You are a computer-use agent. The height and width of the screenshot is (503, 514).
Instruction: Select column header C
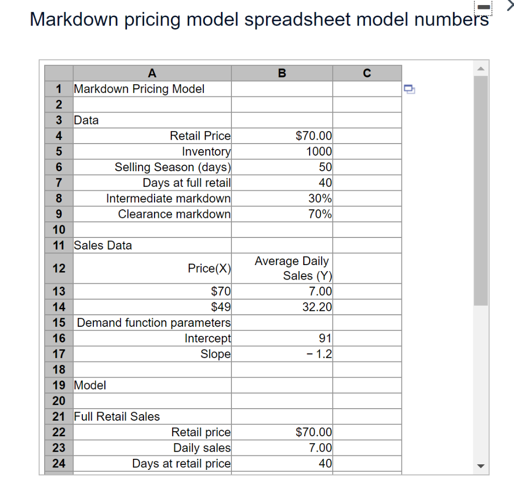pyautogui.click(x=367, y=73)
